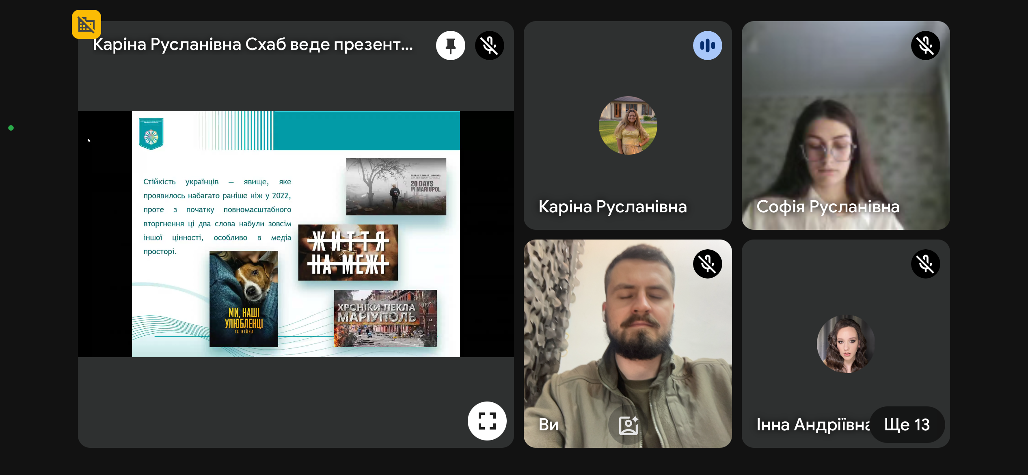Image resolution: width=1028 pixels, height=475 pixels.
Task: Open presentation in fullscreen mode
Action: pyautogui.click(x=487, y=421)
